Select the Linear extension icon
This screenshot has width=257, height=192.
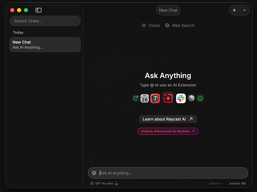tap(191, 99)
